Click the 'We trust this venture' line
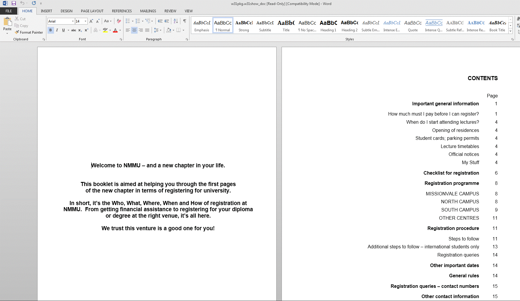The height and width of the screenshot is (301, 520). [x=158, y=228]
